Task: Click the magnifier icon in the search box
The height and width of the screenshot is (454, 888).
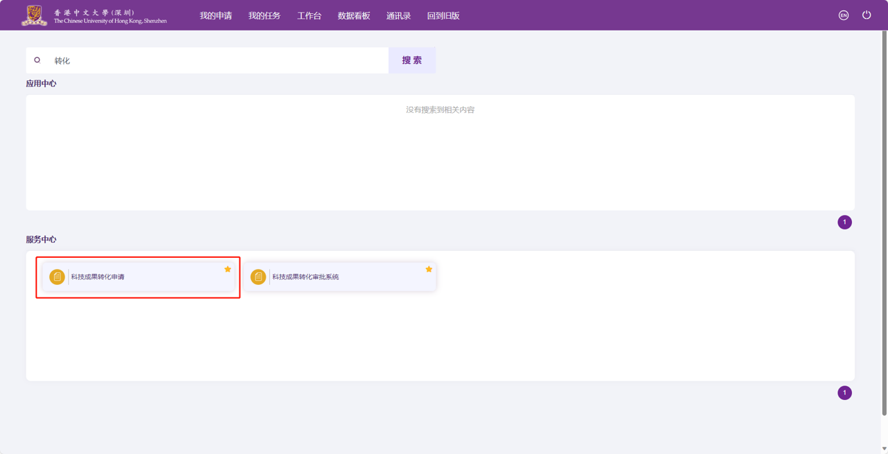Action: [x=37, y=60]
